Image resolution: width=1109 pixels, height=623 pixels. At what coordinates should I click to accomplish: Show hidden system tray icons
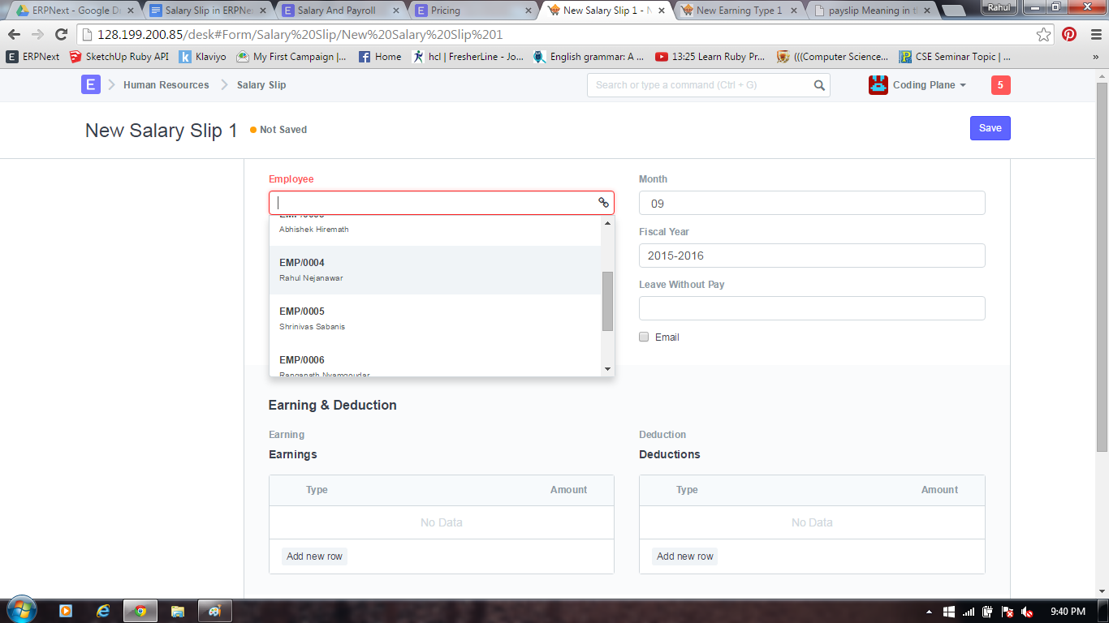(x=929, y=612)
